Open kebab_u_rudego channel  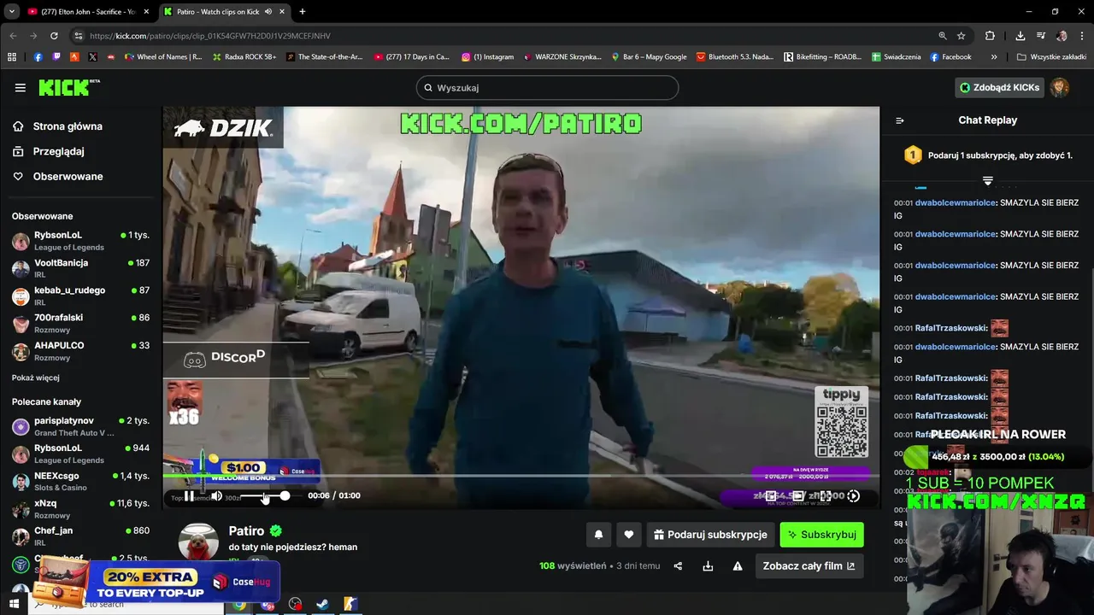tap(81, 296)
